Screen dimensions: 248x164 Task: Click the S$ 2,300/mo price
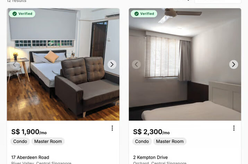151,132
